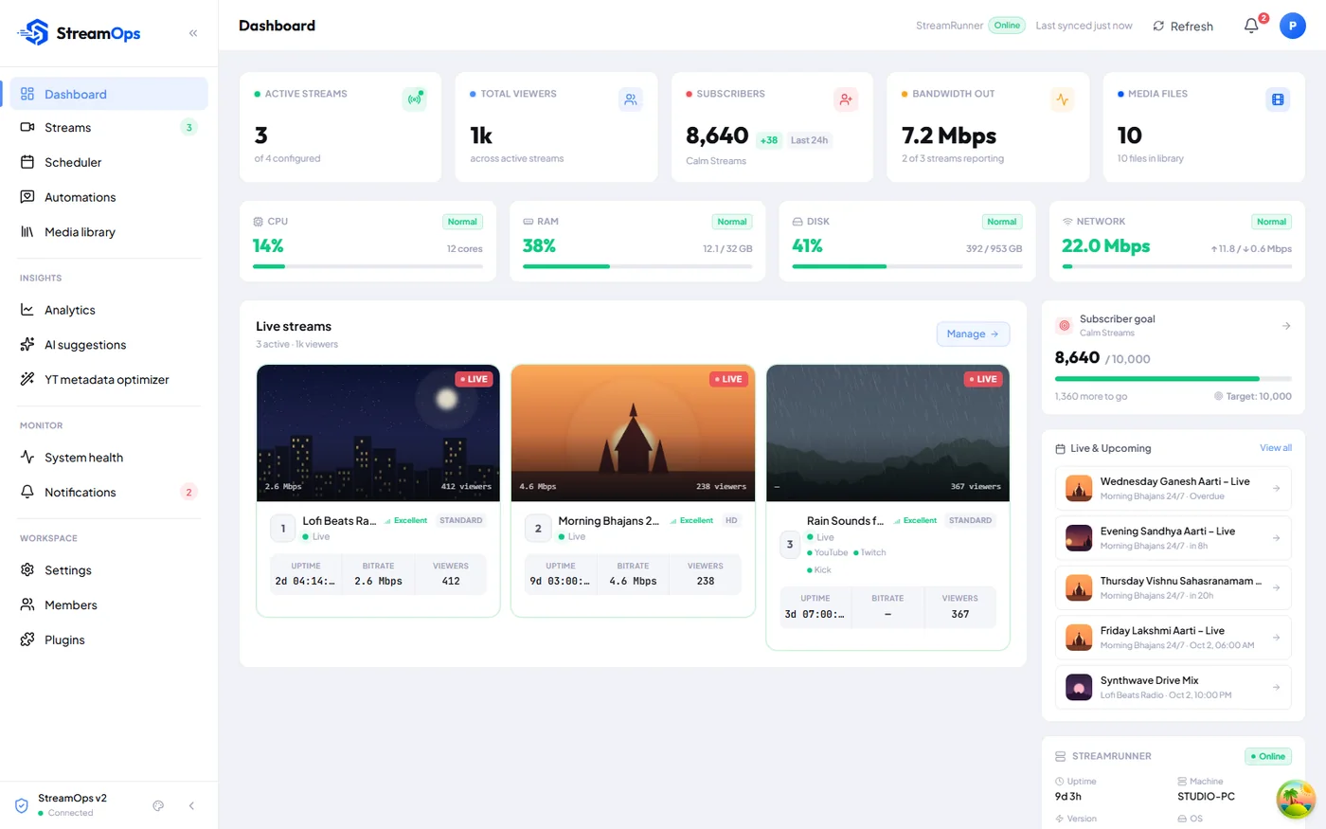
Task: Open the user profile avatar P
Action: pos(1292,26)
